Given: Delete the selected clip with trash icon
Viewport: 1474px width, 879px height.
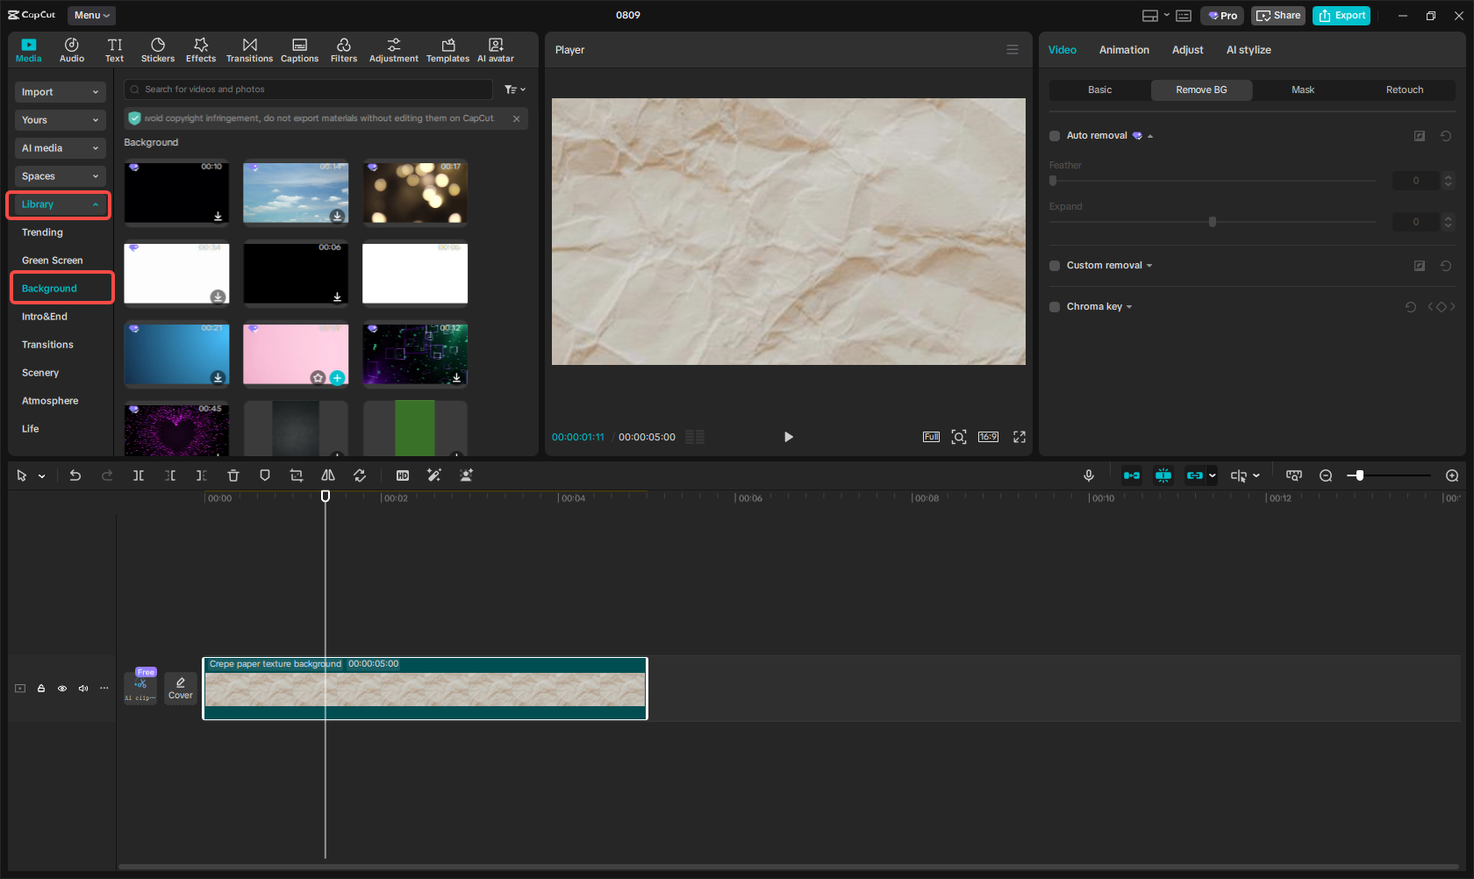Looking at the screenshot, I should coord(233,475).
